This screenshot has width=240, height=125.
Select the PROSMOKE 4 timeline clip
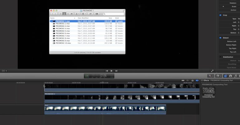[x=122, y=98]
